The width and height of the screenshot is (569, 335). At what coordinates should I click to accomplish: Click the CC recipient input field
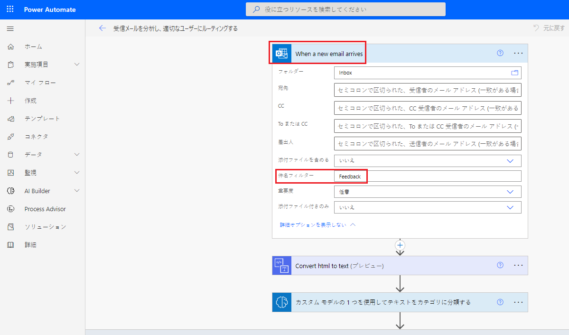428,108
